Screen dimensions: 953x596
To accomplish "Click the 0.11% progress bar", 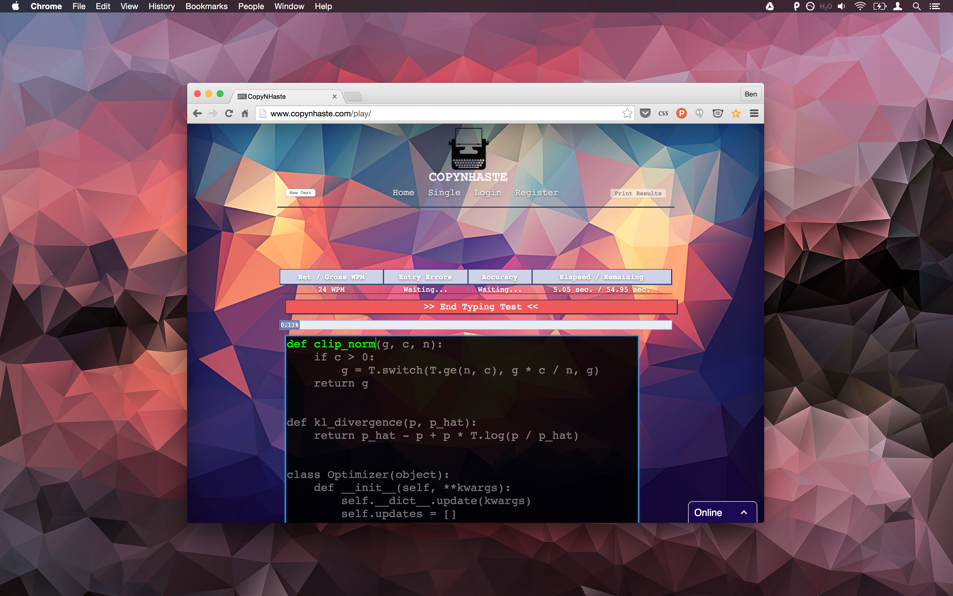I will click(475, 325).
